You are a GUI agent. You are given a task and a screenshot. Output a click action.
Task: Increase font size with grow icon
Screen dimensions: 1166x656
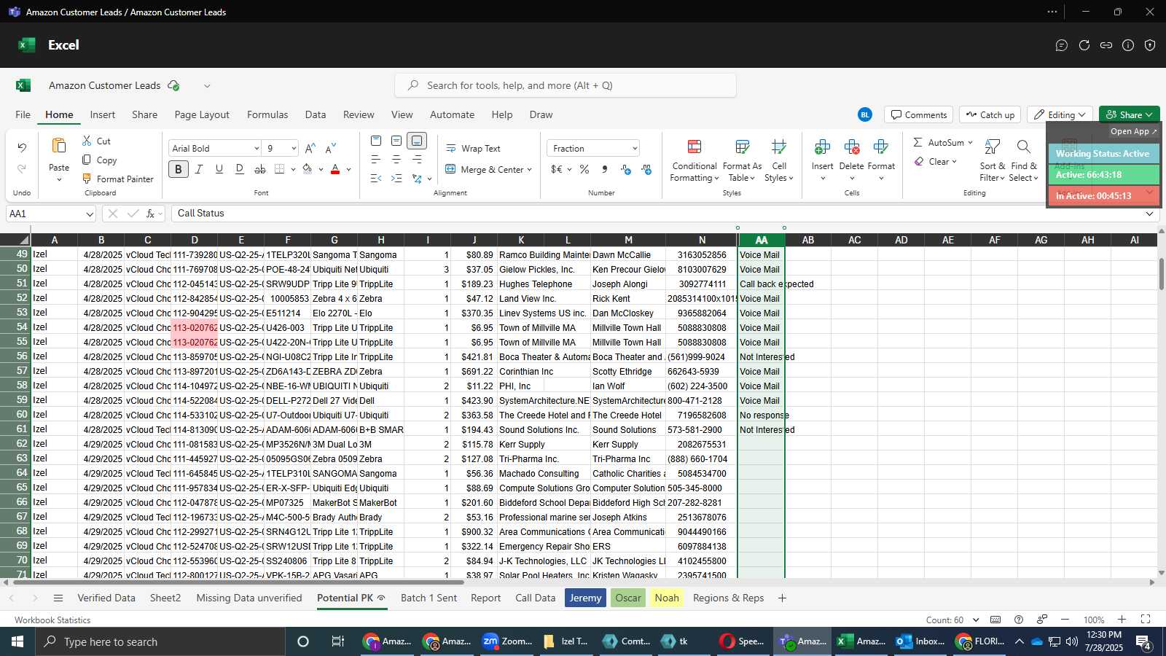pos(310,148)
